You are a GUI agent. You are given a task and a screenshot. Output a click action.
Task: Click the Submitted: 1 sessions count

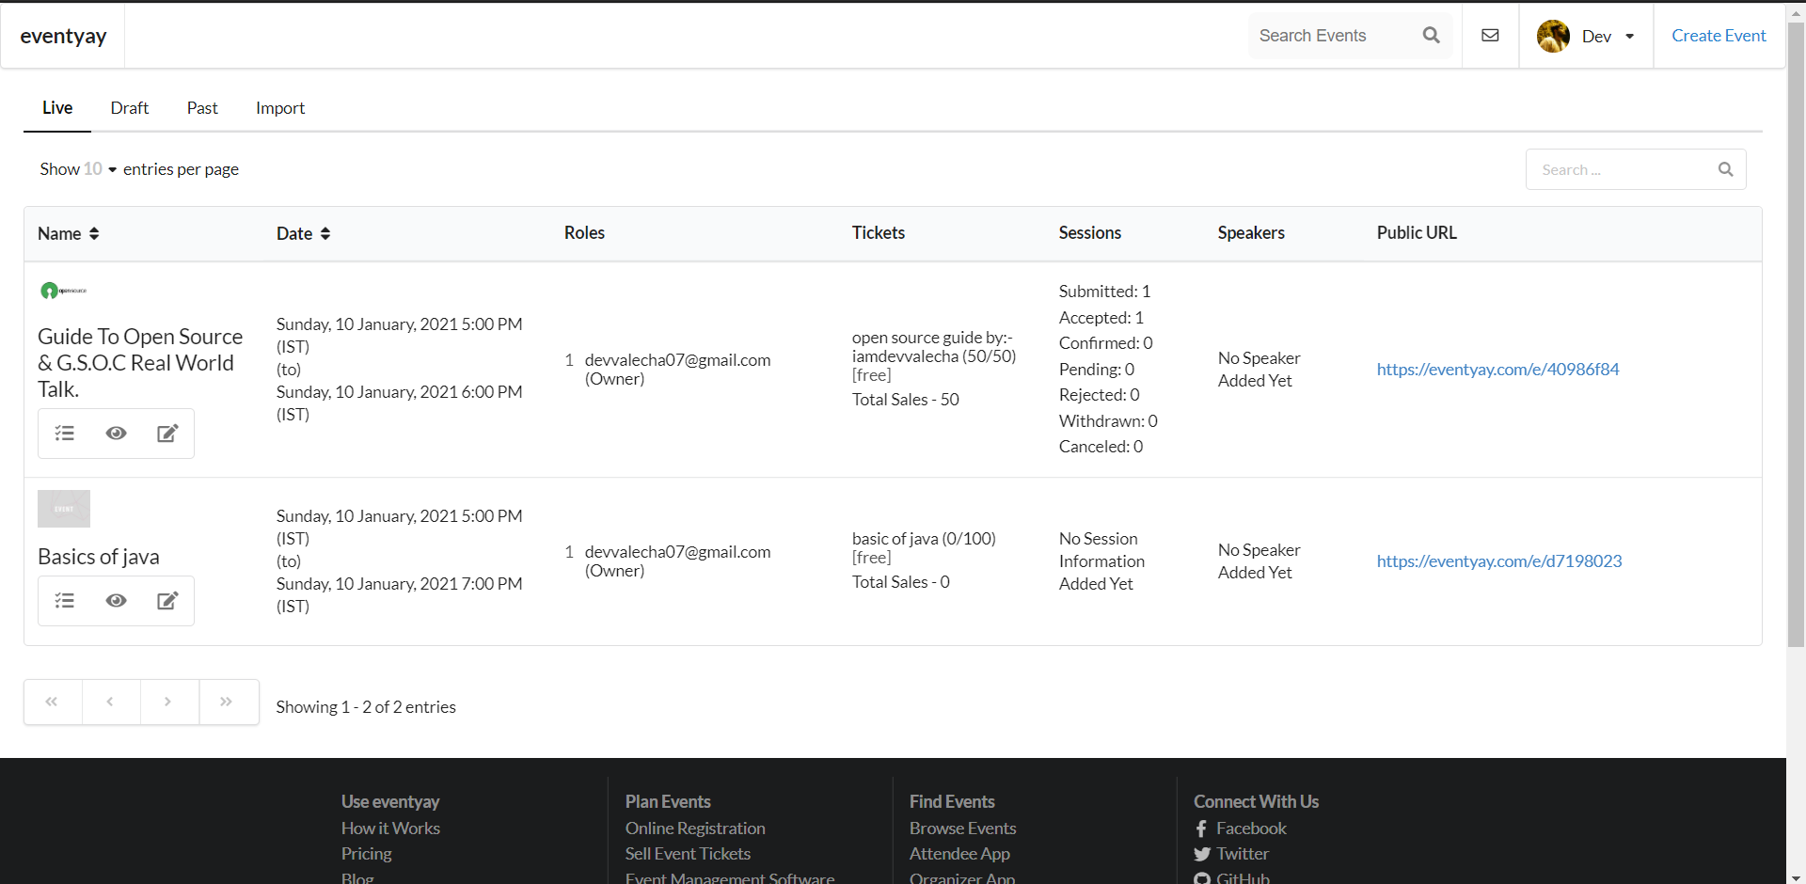[x=1104, y=292]
